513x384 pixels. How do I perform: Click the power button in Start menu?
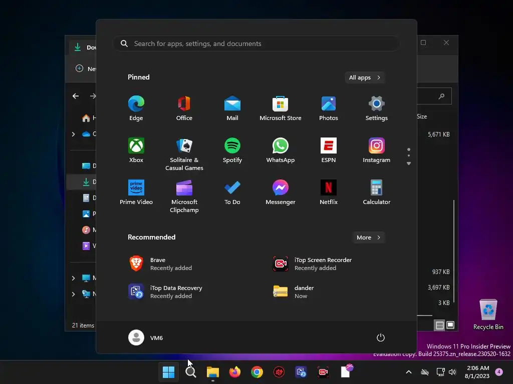point(381,337)
